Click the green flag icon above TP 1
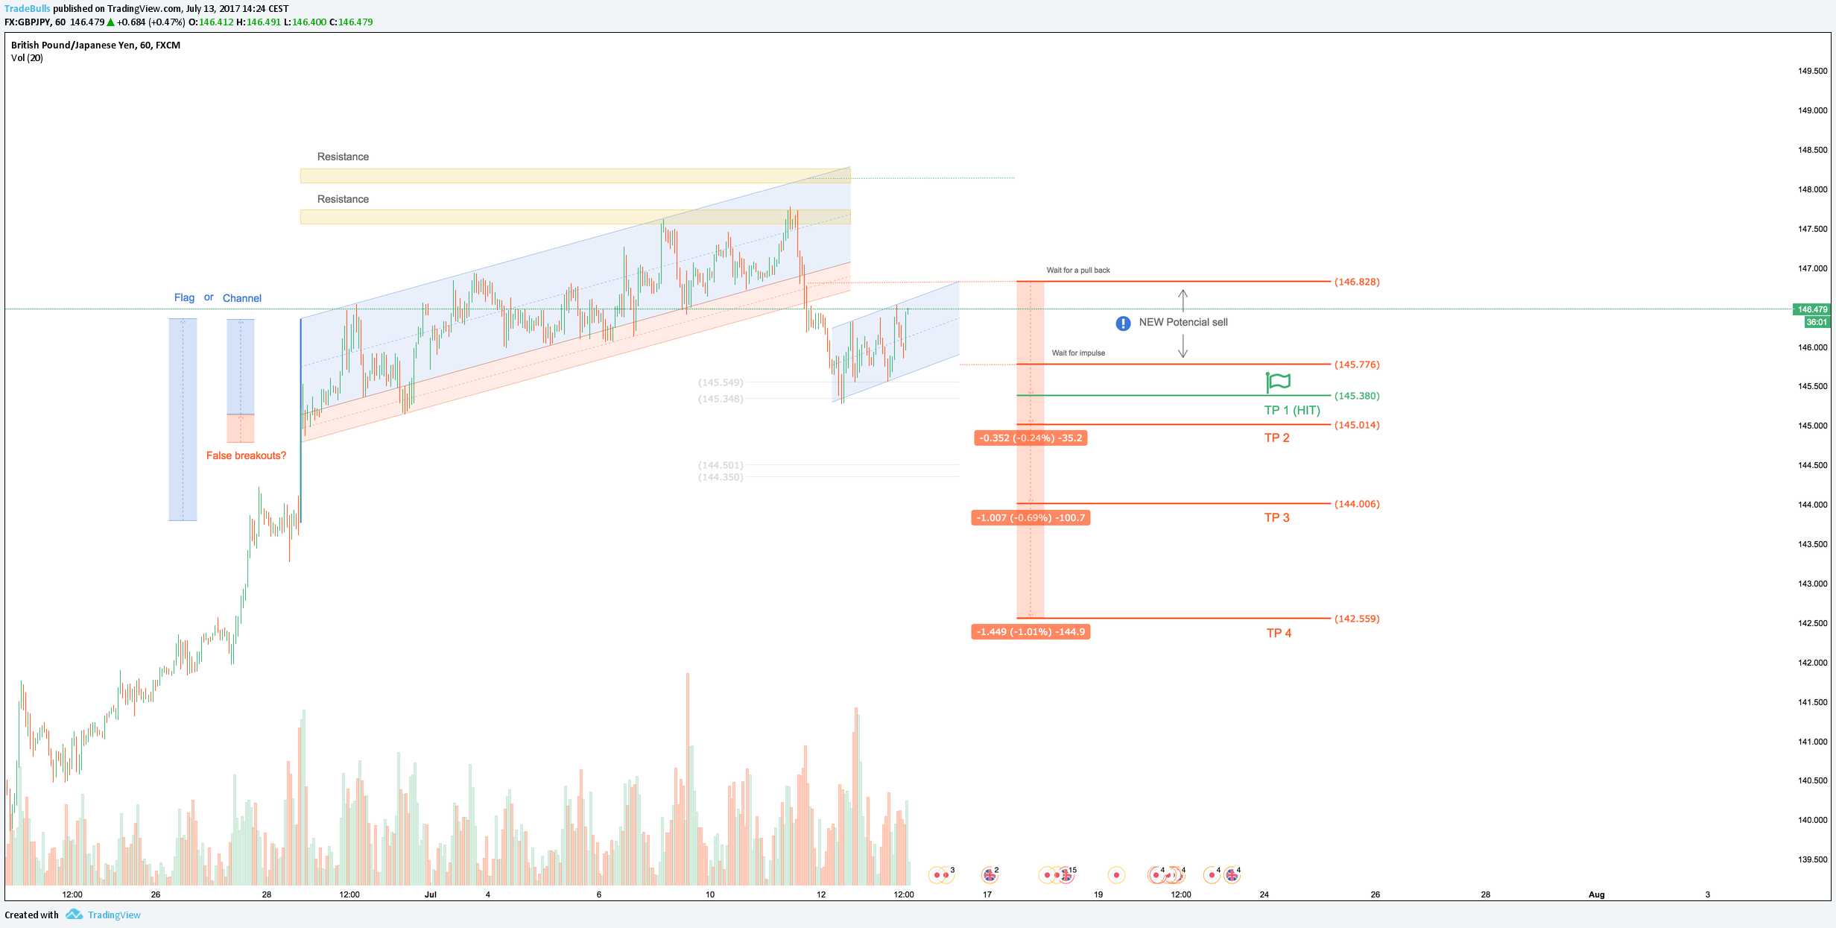The width and height of the screenshot is (1836, 928). [1278, 382]
